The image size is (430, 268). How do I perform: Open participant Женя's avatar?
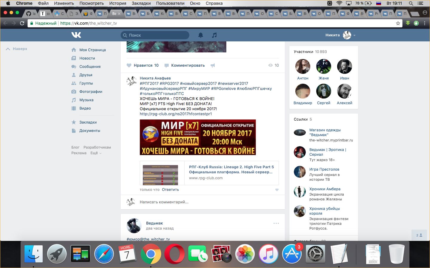point(324,66)
